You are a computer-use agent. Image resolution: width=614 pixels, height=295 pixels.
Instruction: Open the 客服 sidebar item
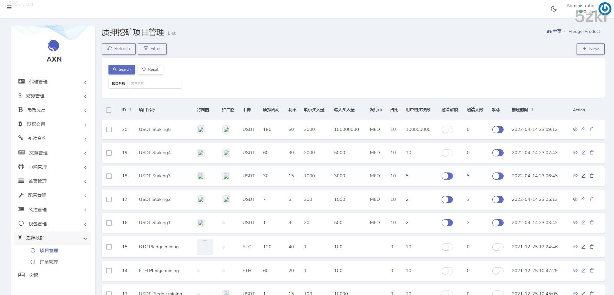click(x=34, y=275)
